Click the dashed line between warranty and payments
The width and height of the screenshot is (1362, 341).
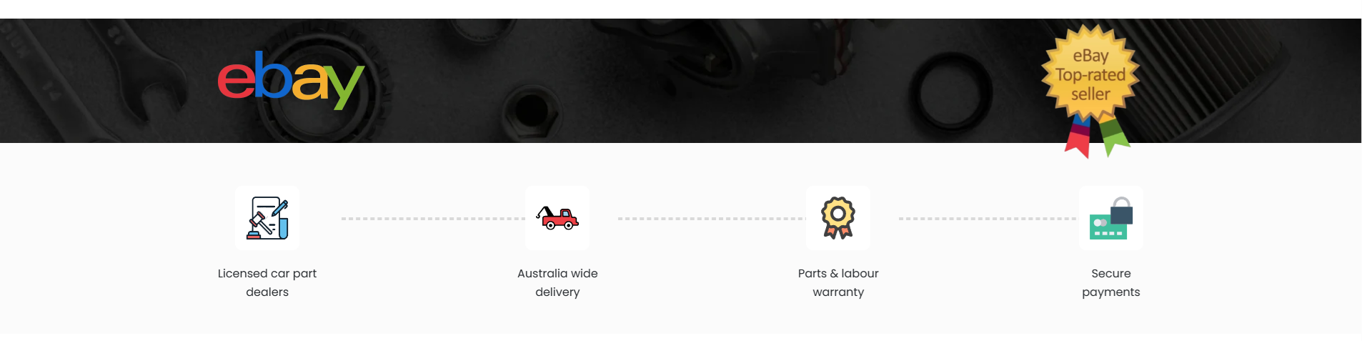(988, 219)
